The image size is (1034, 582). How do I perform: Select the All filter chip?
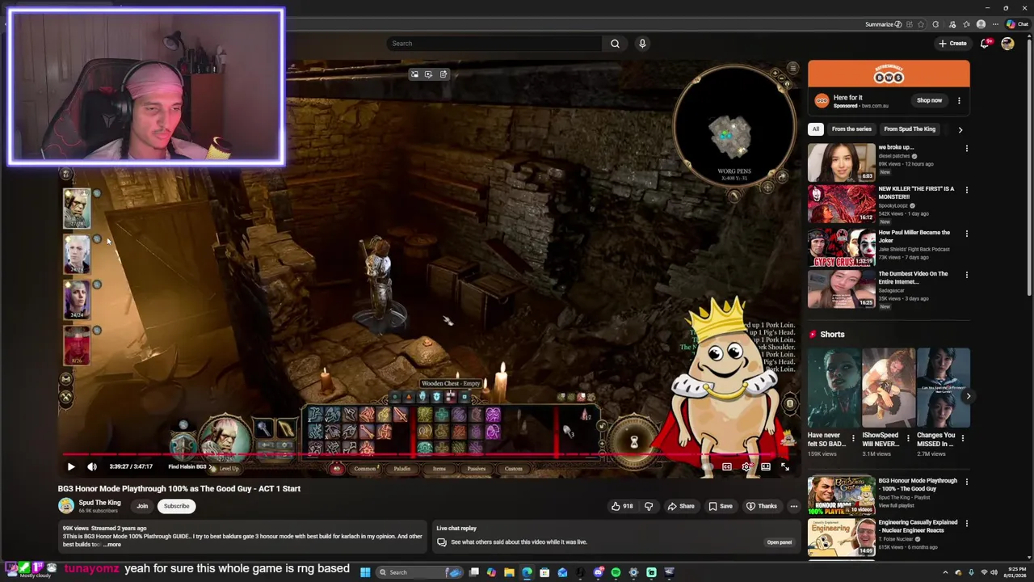click(816, 129)
